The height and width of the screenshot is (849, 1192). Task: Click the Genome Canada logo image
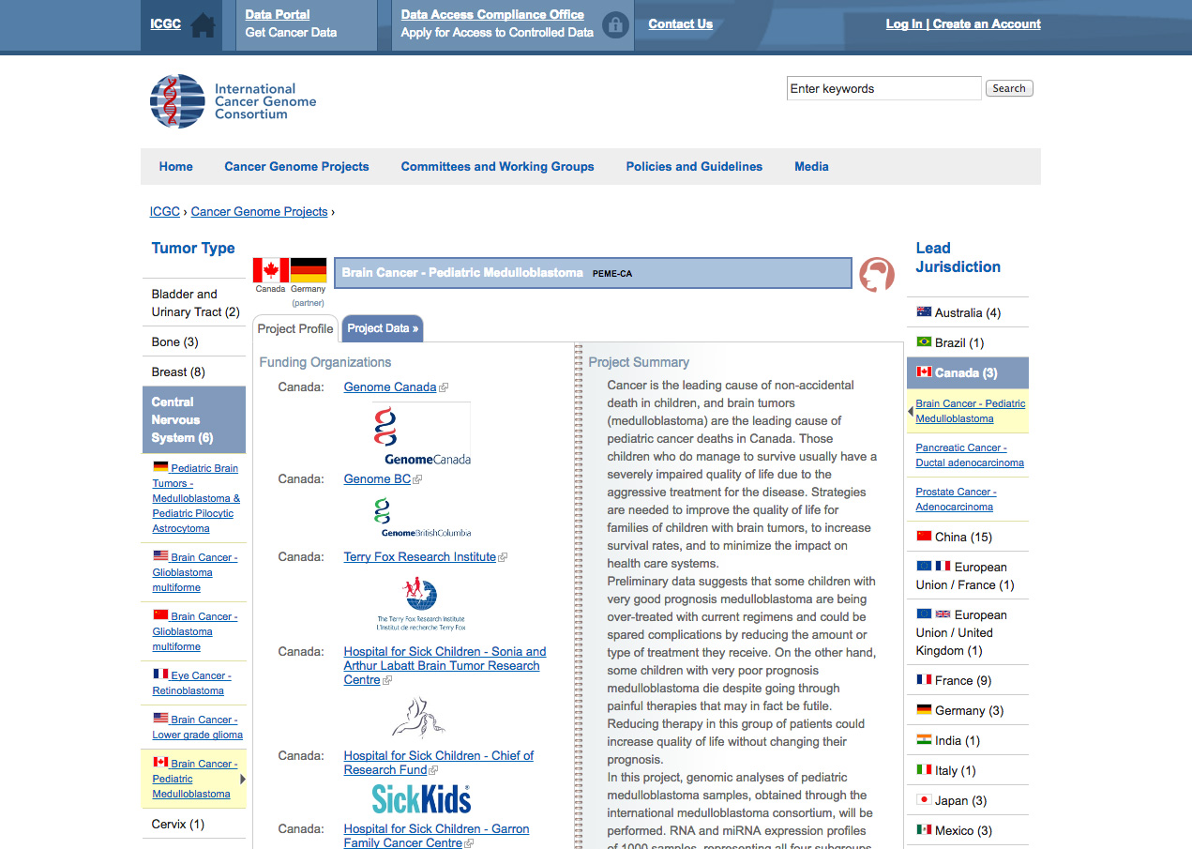[421, 434]
